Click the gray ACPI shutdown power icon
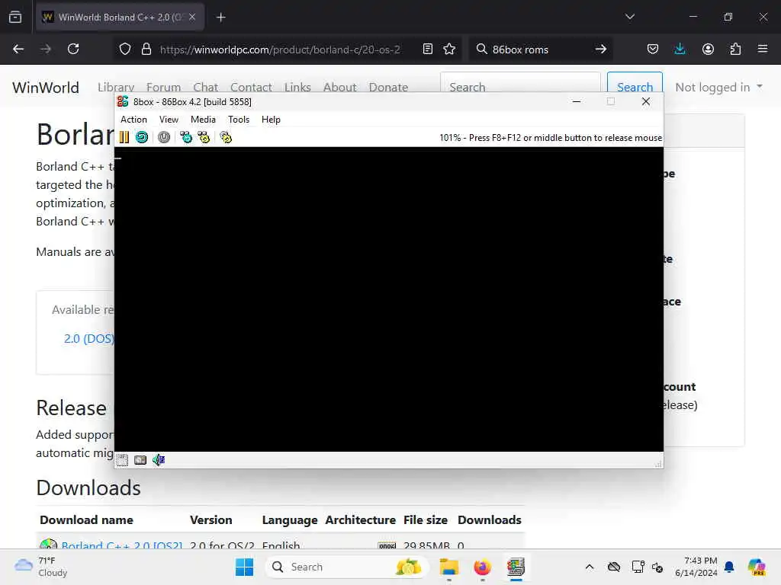 (164, 137)
